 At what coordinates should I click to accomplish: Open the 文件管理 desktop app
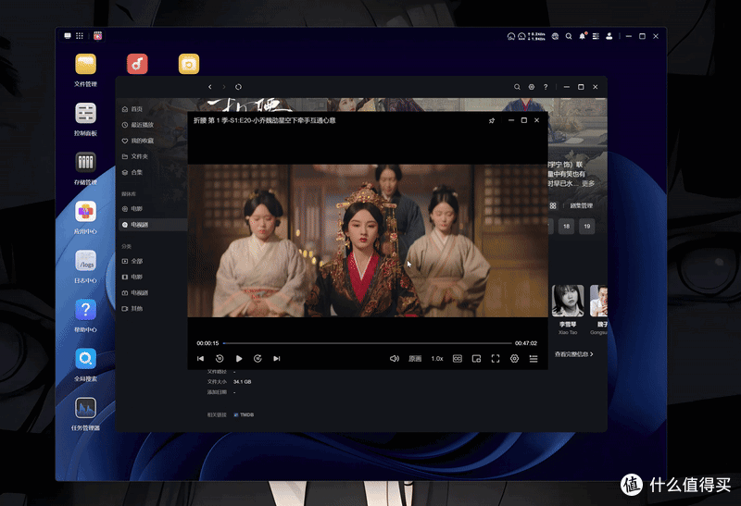[85, 70]
